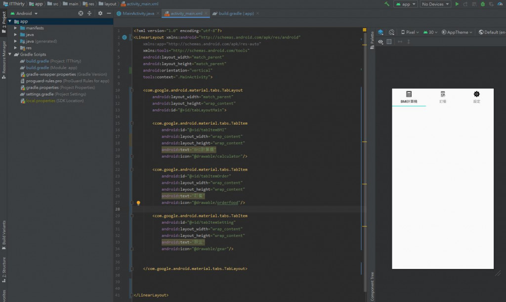Image resolution: width=506 pixels, height=302 pixels.
Task: Select gradle-wrapper.properties file
Action: [x=63, y=74]
